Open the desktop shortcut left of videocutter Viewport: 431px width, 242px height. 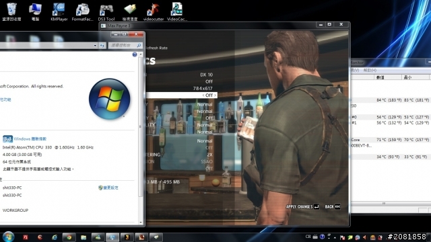click(130, 11)
